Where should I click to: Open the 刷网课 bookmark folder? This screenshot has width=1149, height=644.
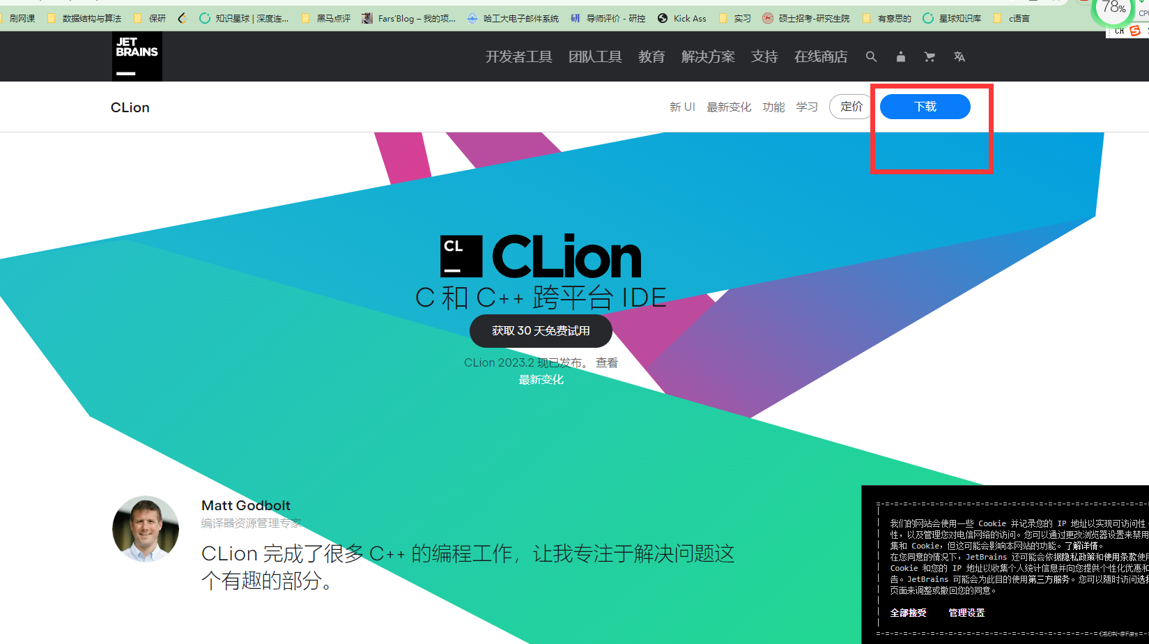tap(18, 18)
